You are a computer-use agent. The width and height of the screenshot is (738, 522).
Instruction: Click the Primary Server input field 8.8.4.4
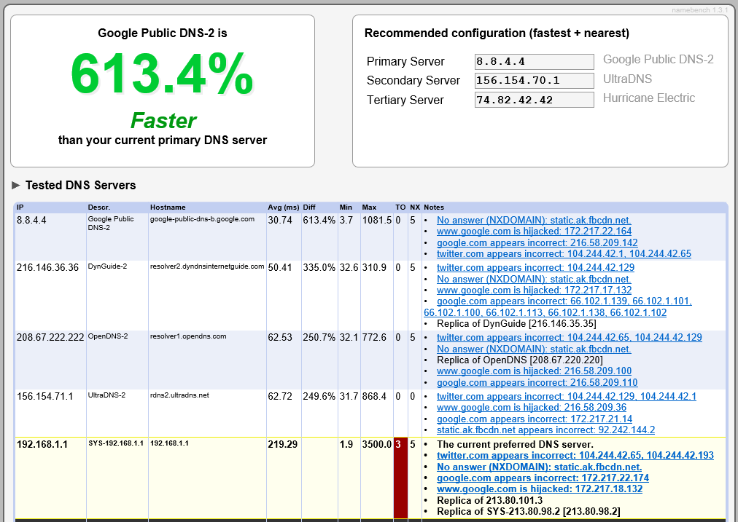click(x=535, y=62)
